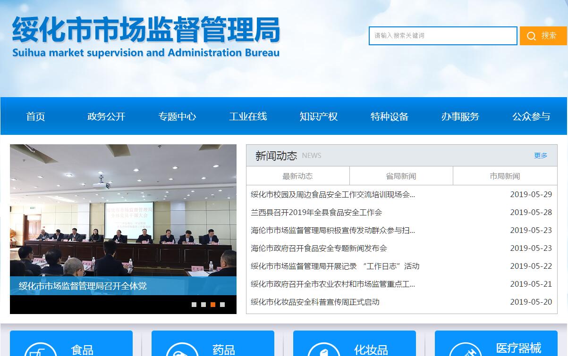The height and width of the screenshot is (356, 568).
Task: Open the 政务公开 menu
Action: 106,116
